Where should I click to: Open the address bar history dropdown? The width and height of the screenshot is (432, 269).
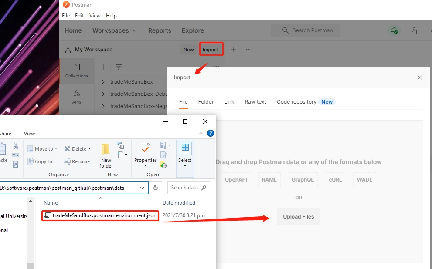[x=142, y=188]
